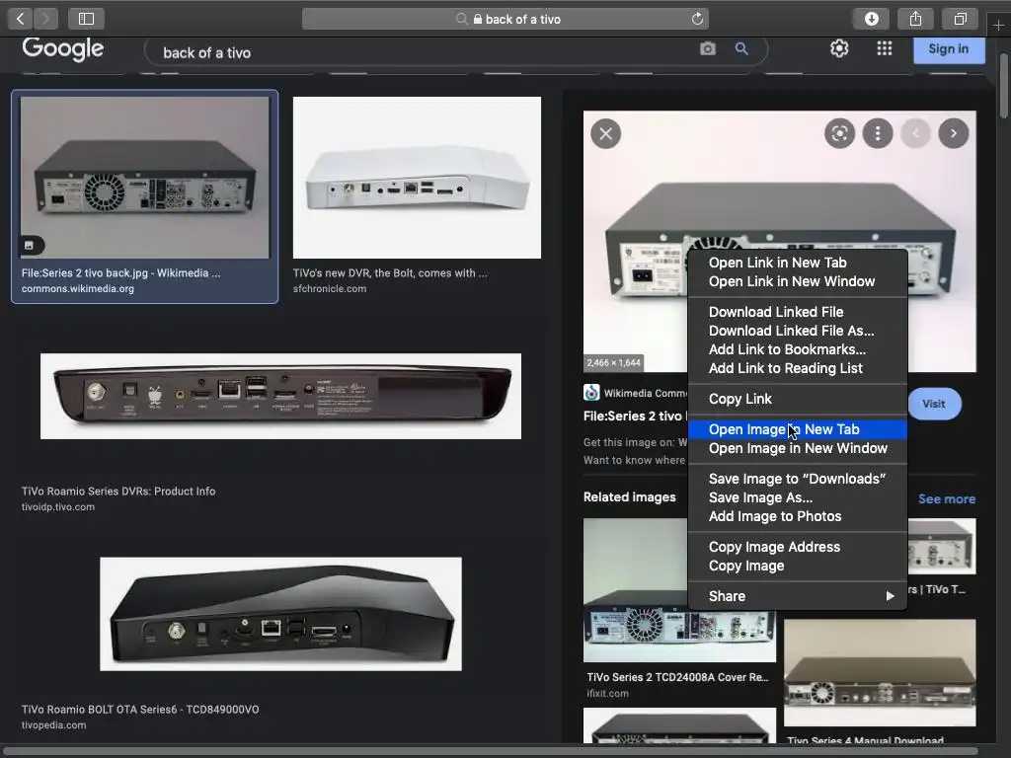Screen dimensions: 1011x758
Task: Click the horizontal scrollbar at bottom
Action: pyautogui.click(x=490, y=751)
